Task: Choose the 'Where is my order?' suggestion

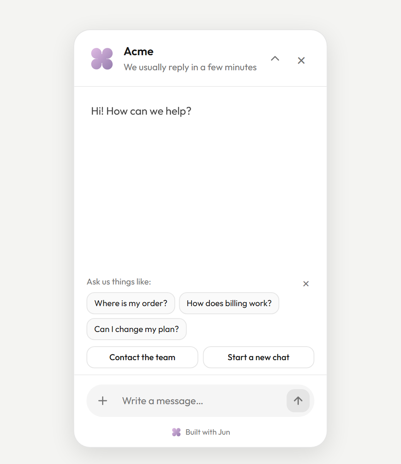Action: (131, 303)
